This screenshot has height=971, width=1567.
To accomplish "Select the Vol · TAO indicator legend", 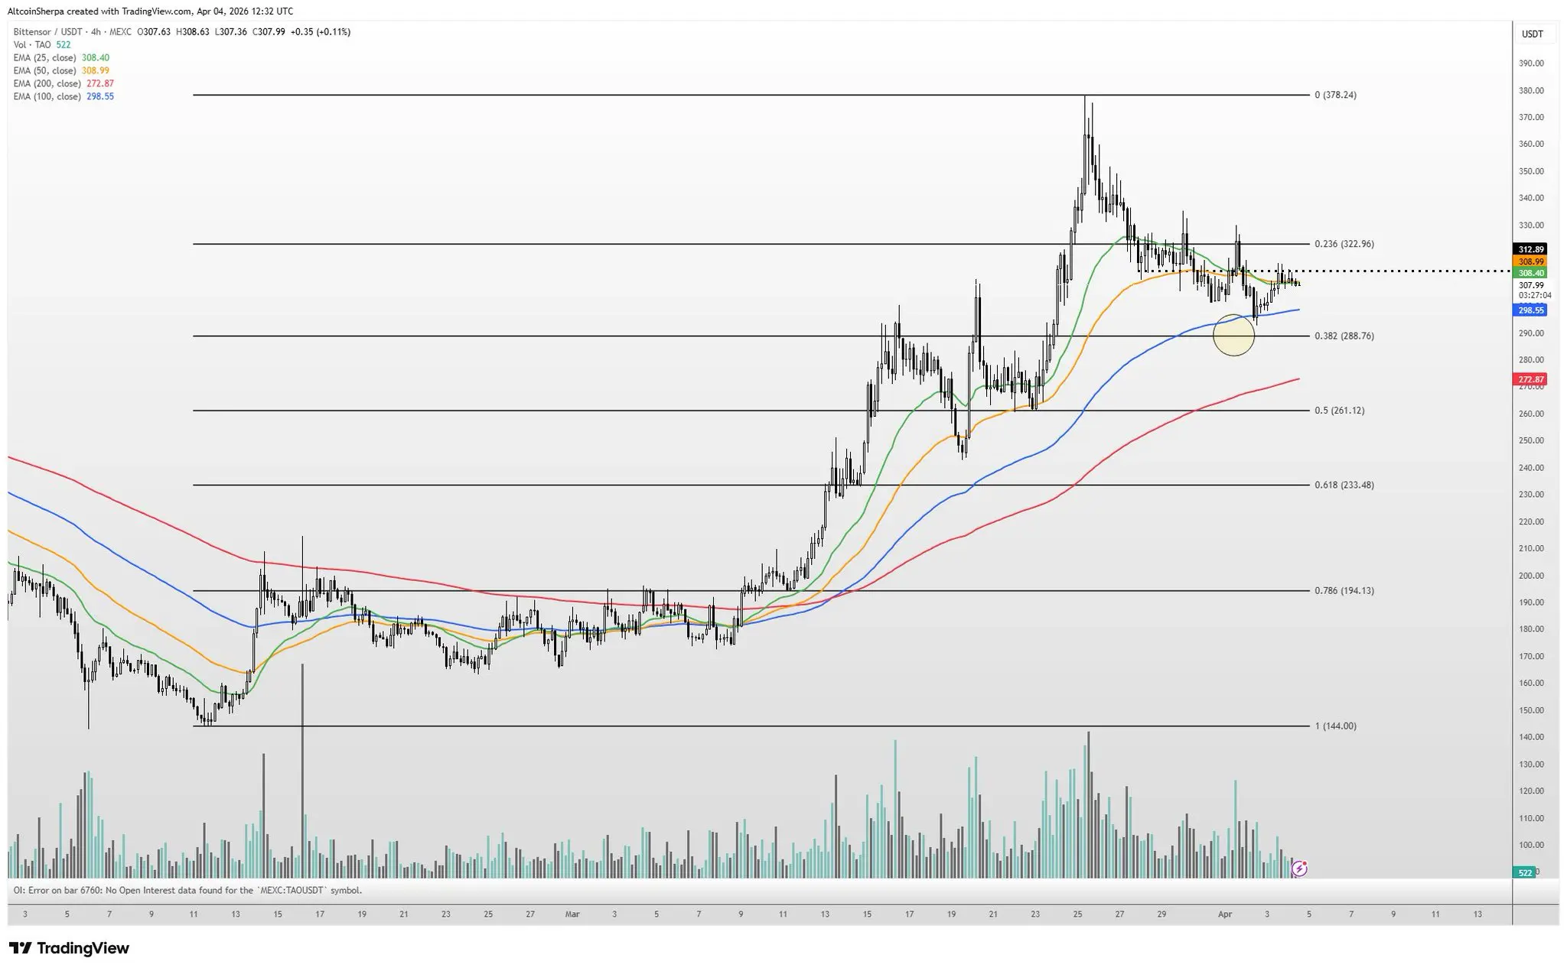I will click(x=32, y=45).
